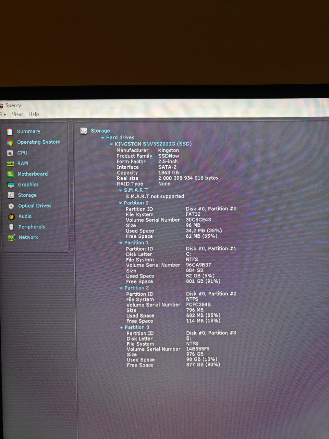The height and width of the screenshot is (439, 329).
Task: Collapse the S.M.A.R.T section
Action: click(x=120, y=190)
